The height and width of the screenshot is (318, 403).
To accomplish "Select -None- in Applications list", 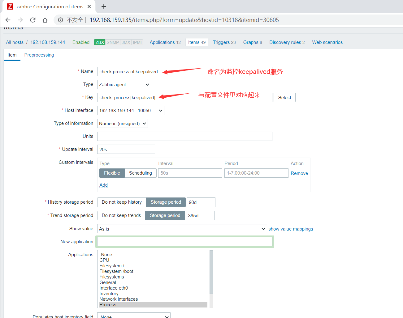I will (154, 255).
